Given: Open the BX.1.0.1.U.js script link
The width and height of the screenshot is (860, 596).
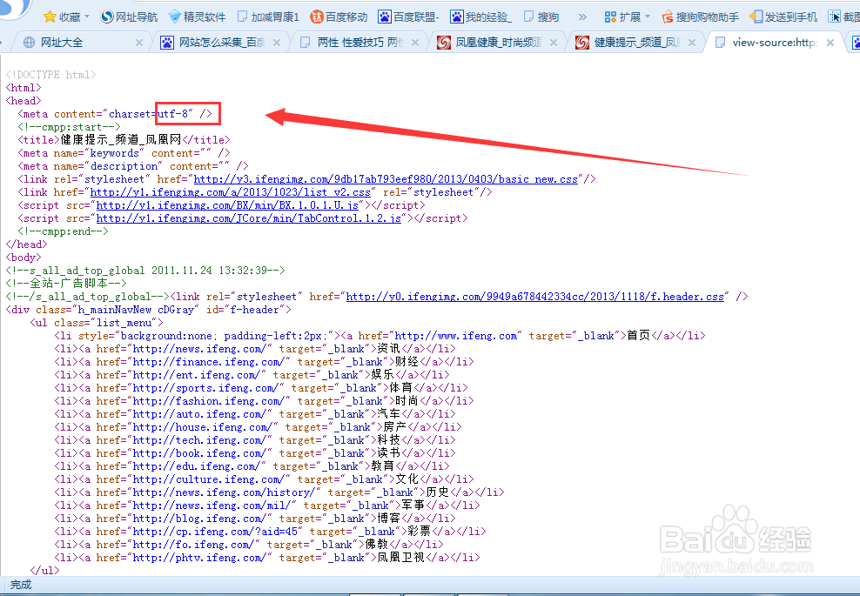Looking at the screenshot, I should point(227,205).
